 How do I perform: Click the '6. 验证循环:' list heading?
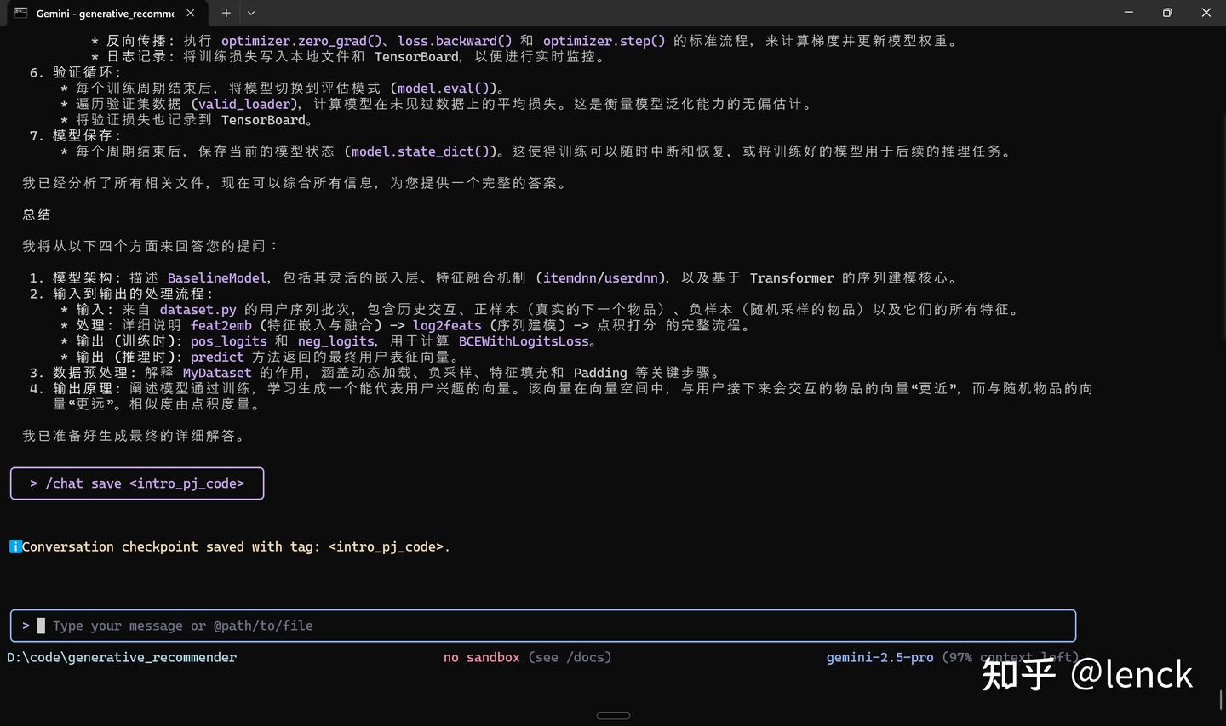coord(75,72)
